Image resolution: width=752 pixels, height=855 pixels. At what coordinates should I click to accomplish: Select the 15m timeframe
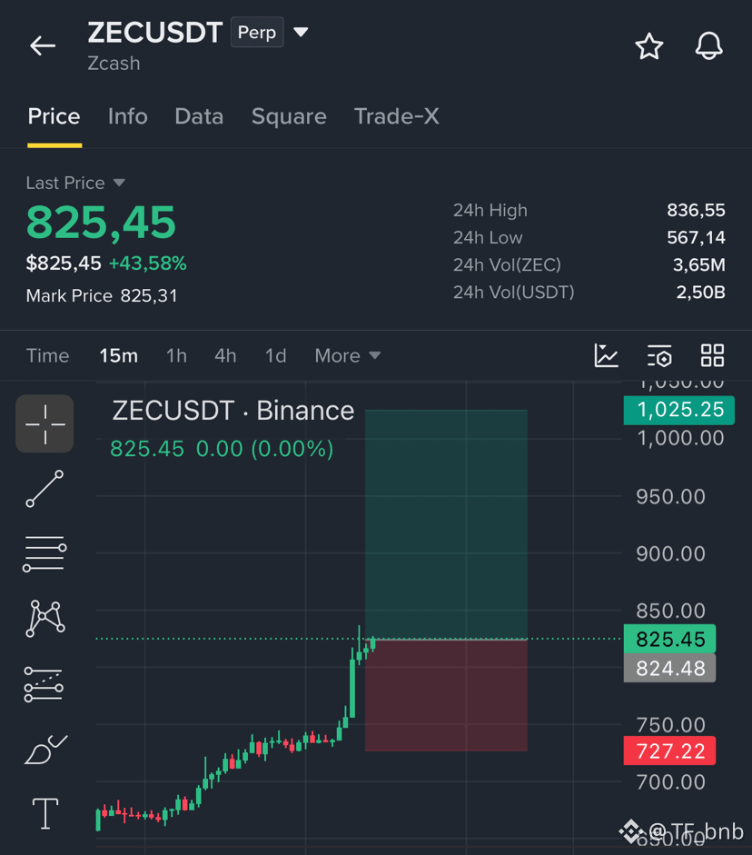[x=118, y=355]
